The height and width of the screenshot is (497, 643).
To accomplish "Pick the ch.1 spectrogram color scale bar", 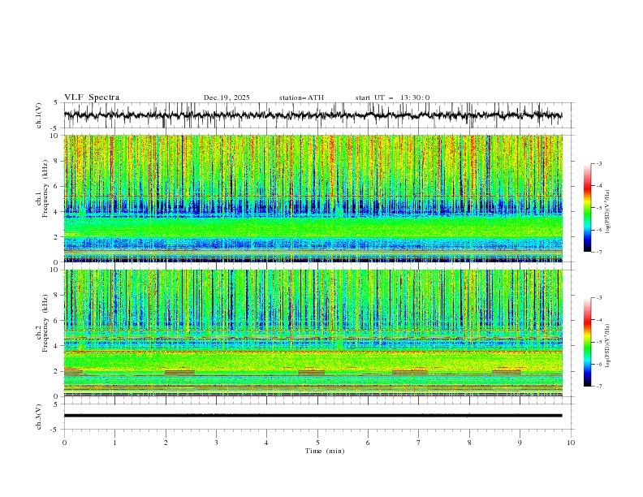I will click(587, 208).
